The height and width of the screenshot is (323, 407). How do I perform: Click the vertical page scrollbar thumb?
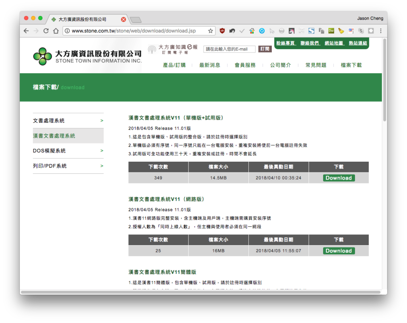pyautogui.click(x=385, y=79)
